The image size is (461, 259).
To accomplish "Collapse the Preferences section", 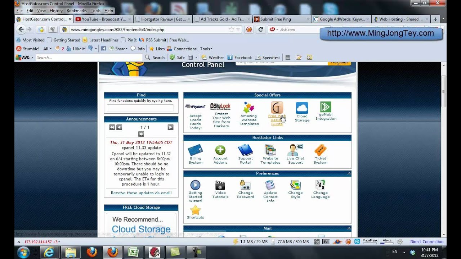I will click(349, 173).
